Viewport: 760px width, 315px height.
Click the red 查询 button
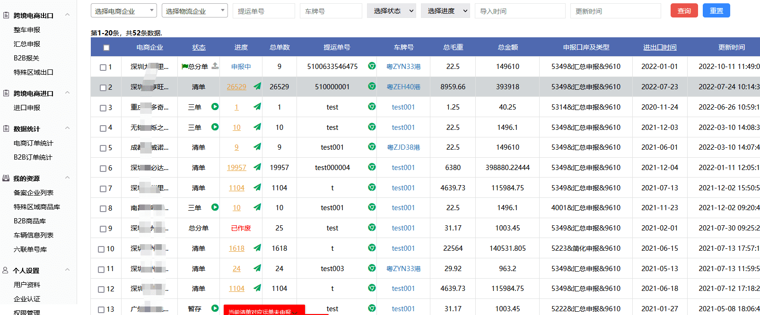[684, 11]
